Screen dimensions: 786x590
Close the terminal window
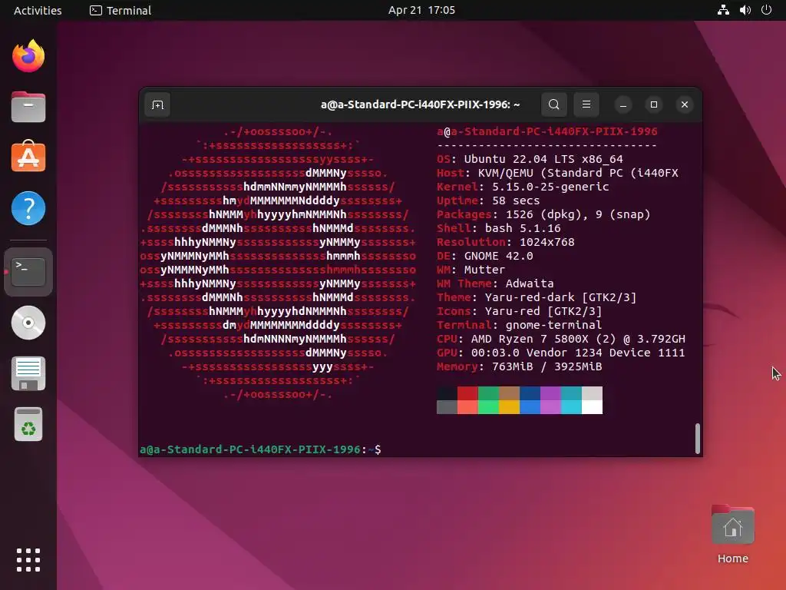685,104
